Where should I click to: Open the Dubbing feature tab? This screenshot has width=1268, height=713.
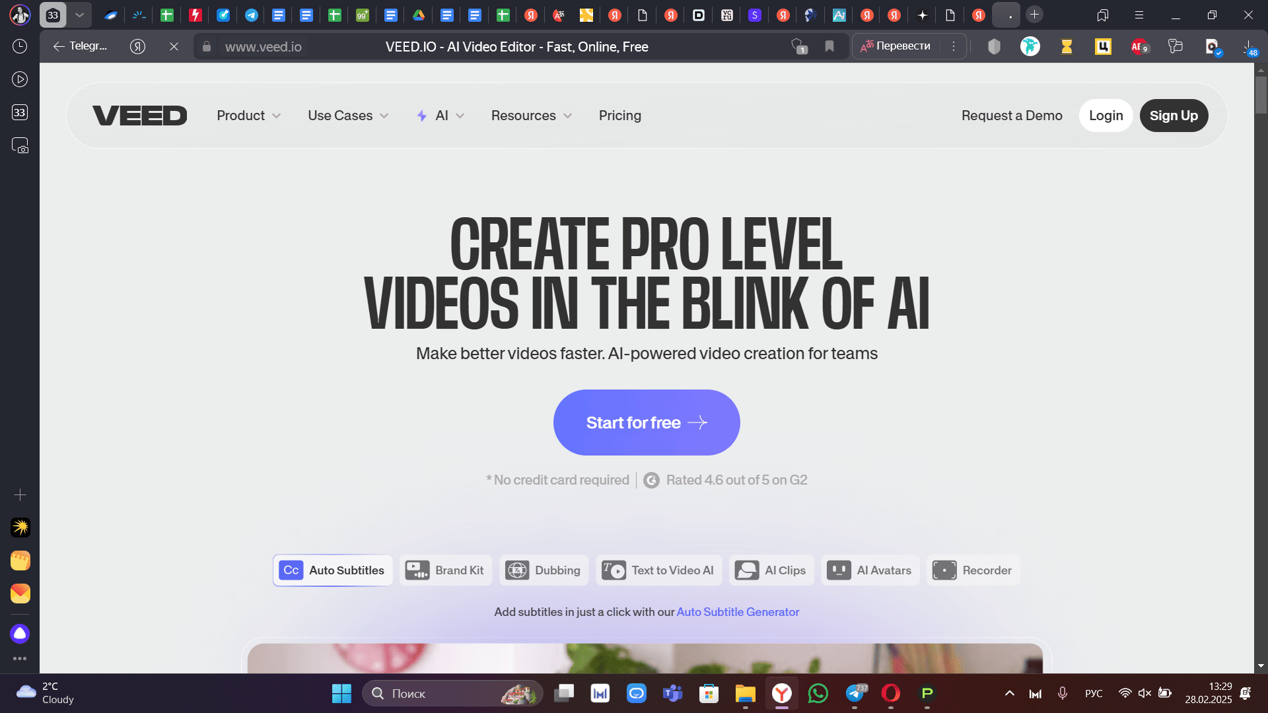pos(544,570)
